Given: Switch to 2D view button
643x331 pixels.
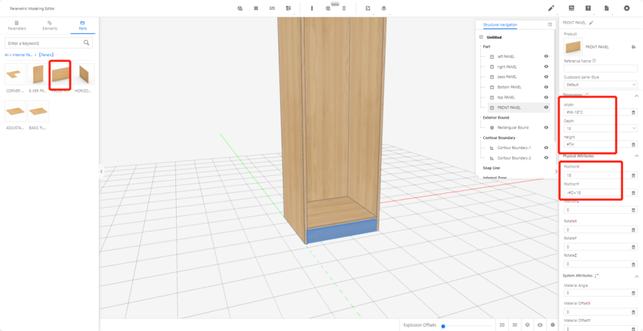Looking at the screenshot, I should coord(502,325).
